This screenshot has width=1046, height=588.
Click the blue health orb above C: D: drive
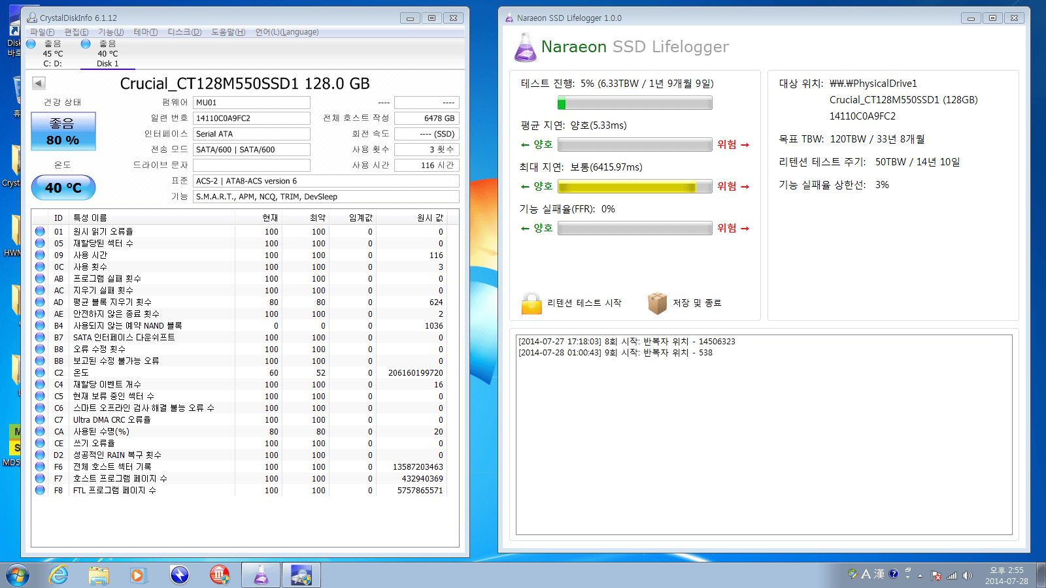[31, 44]
